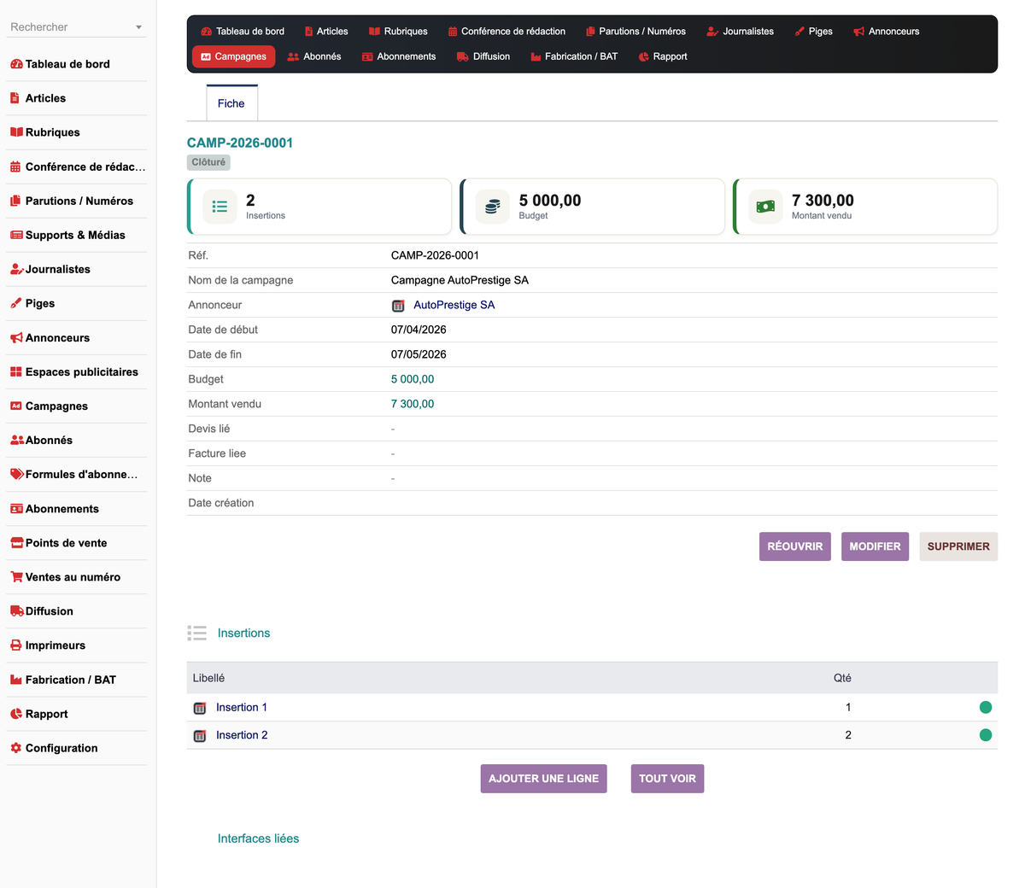Open Tableau de bord in top menu
1025x888 pixels.
pyautogui.click(x=243, y=32)
